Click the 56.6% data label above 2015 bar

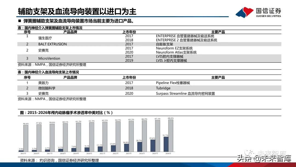tap(26, 124)
